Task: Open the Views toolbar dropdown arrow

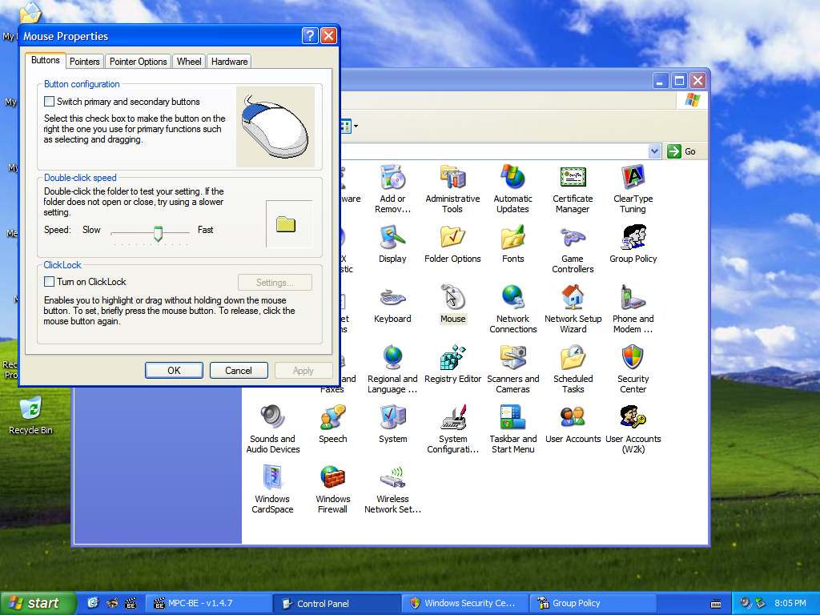Action: tap(356, 126)
